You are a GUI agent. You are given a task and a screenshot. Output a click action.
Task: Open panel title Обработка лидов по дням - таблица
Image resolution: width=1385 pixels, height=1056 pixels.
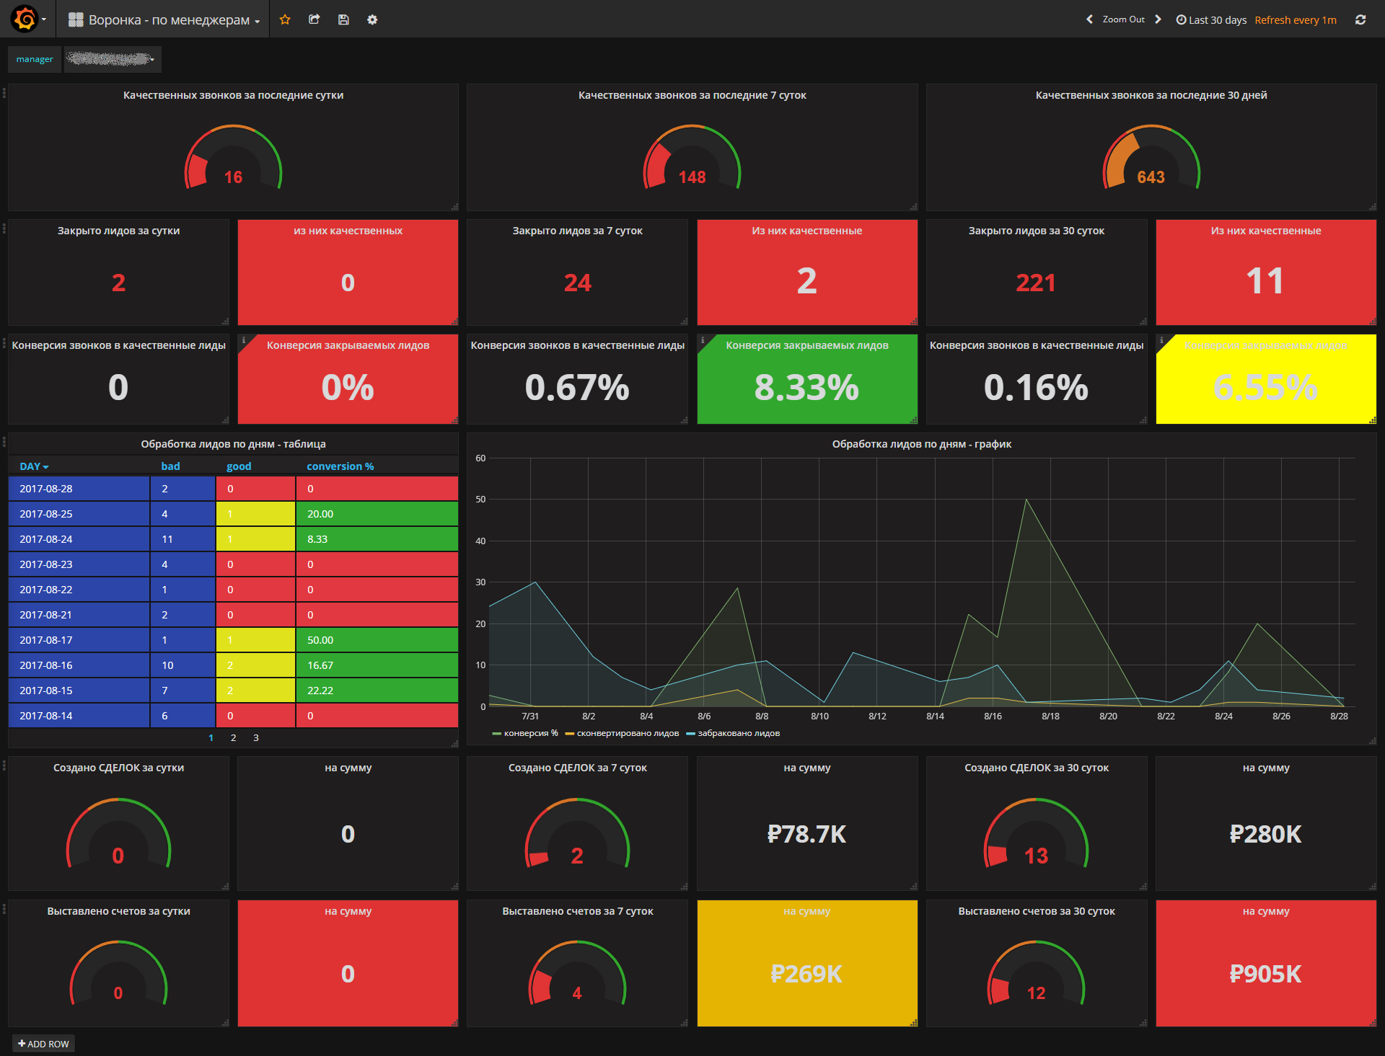(233, 444)
